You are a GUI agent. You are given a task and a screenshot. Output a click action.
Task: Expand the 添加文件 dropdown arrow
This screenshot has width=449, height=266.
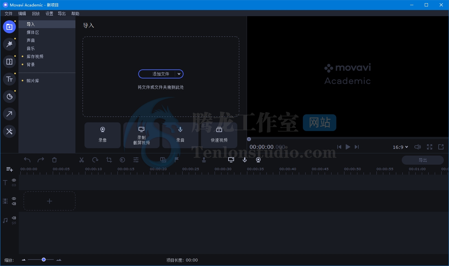pyautogui.click(x=179, y=74)
